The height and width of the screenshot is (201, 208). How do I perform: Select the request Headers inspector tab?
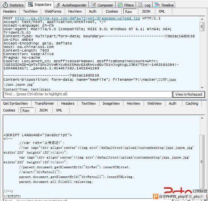(9, 11)
